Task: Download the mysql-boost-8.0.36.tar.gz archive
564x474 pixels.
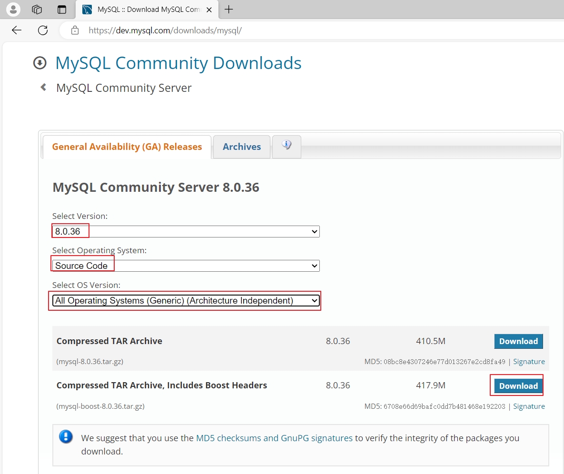Action: click(518, 386)
